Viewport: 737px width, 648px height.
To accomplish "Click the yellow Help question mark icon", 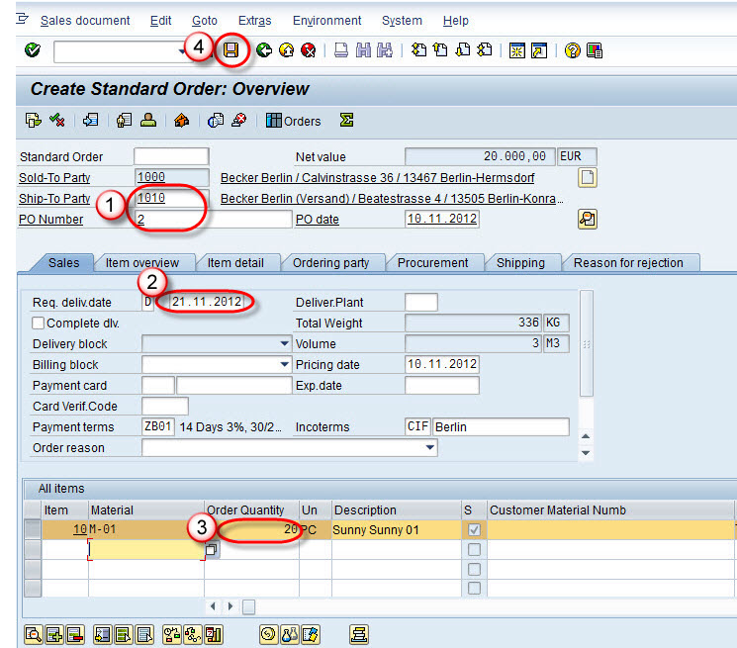I will 572,50.
